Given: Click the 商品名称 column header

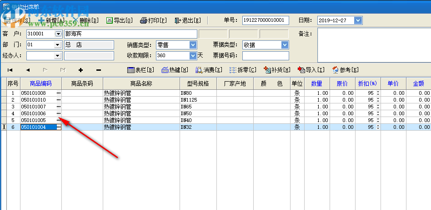Looking at the screenshot, I should [x=141, y=83].
